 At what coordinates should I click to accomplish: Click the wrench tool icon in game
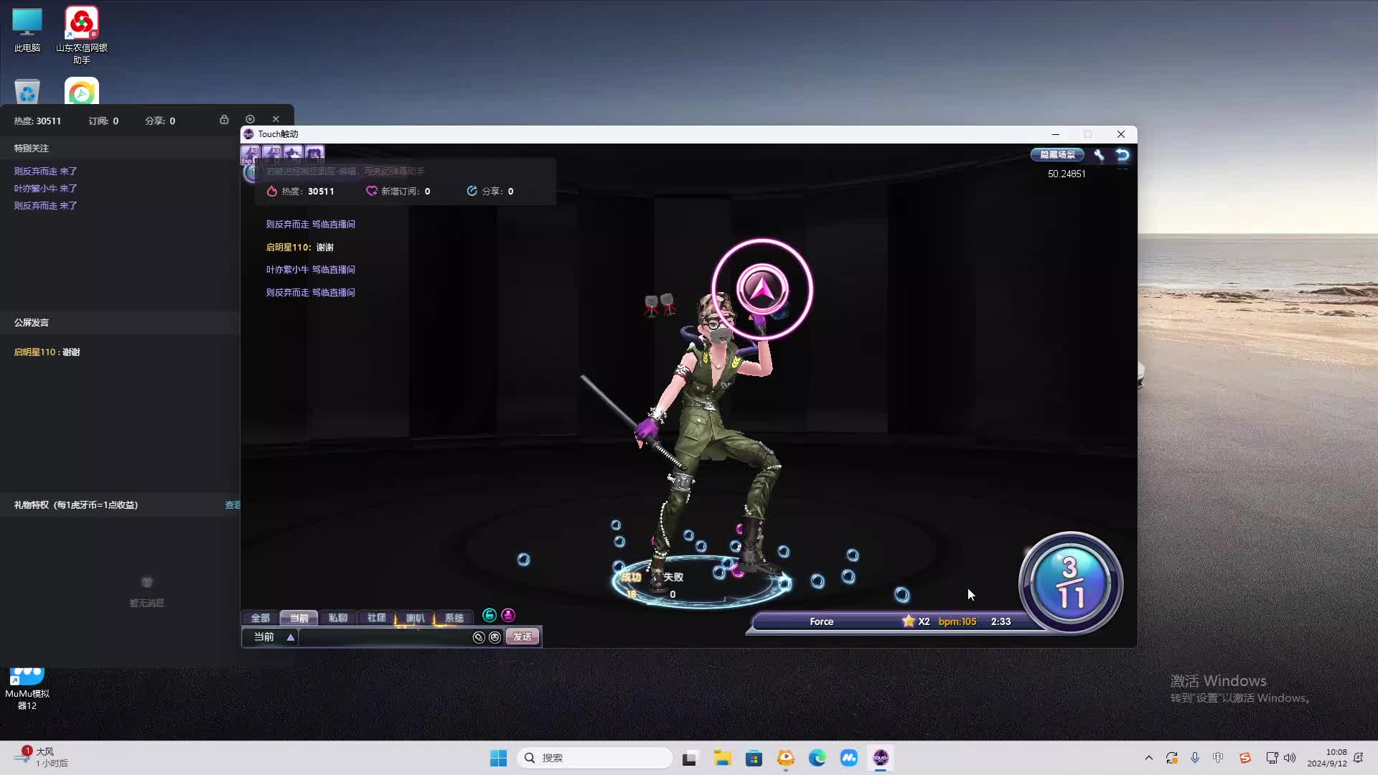1098,154
